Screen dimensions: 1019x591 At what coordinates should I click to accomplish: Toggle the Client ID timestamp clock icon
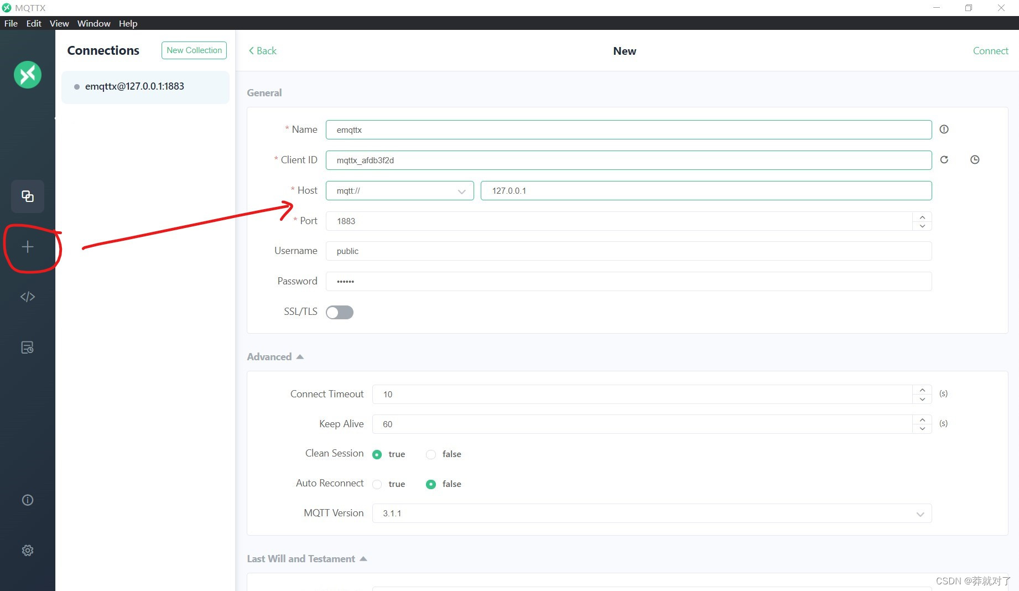[975, 160]
